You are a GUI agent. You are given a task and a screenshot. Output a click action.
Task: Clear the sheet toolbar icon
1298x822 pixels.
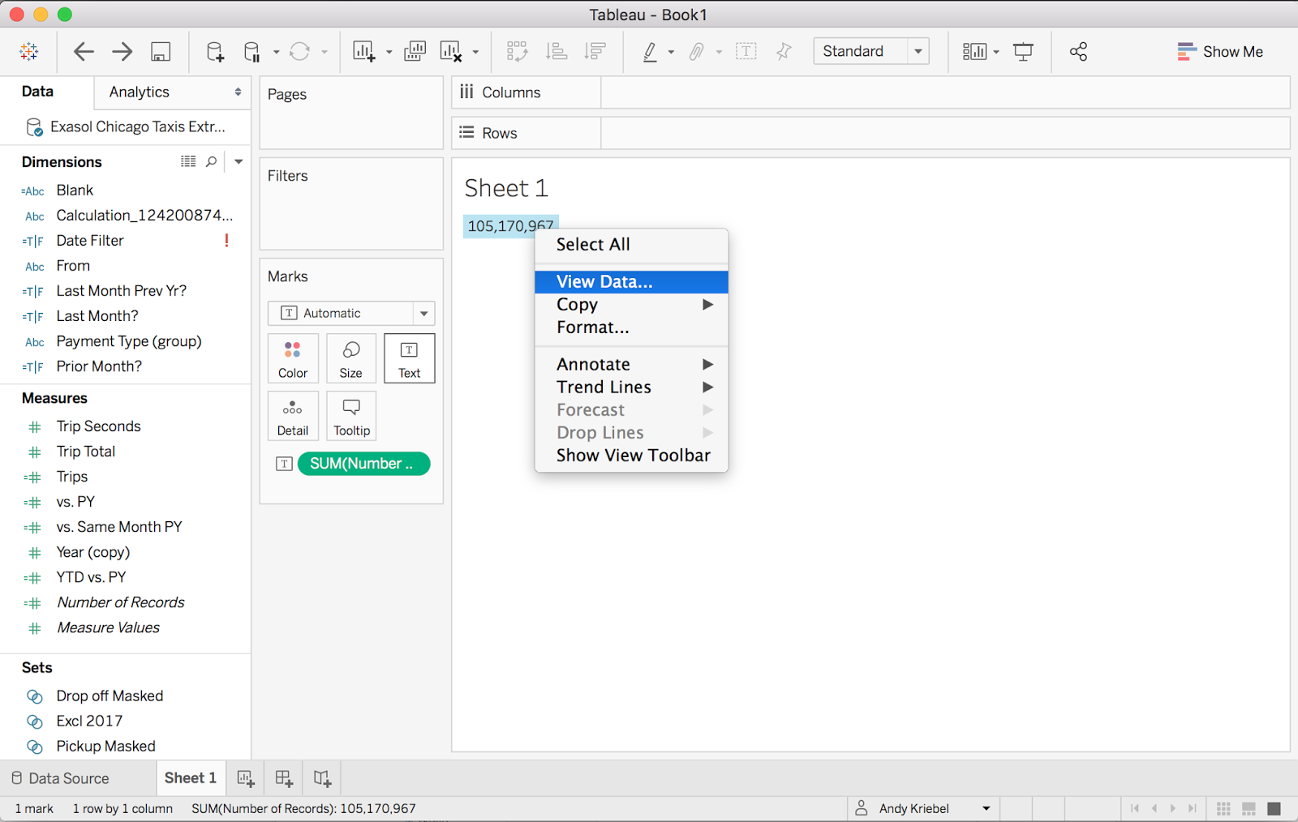(x=450, y=52)
